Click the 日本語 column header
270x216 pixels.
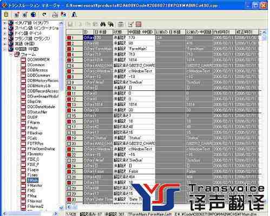click(x=103, y=32)
